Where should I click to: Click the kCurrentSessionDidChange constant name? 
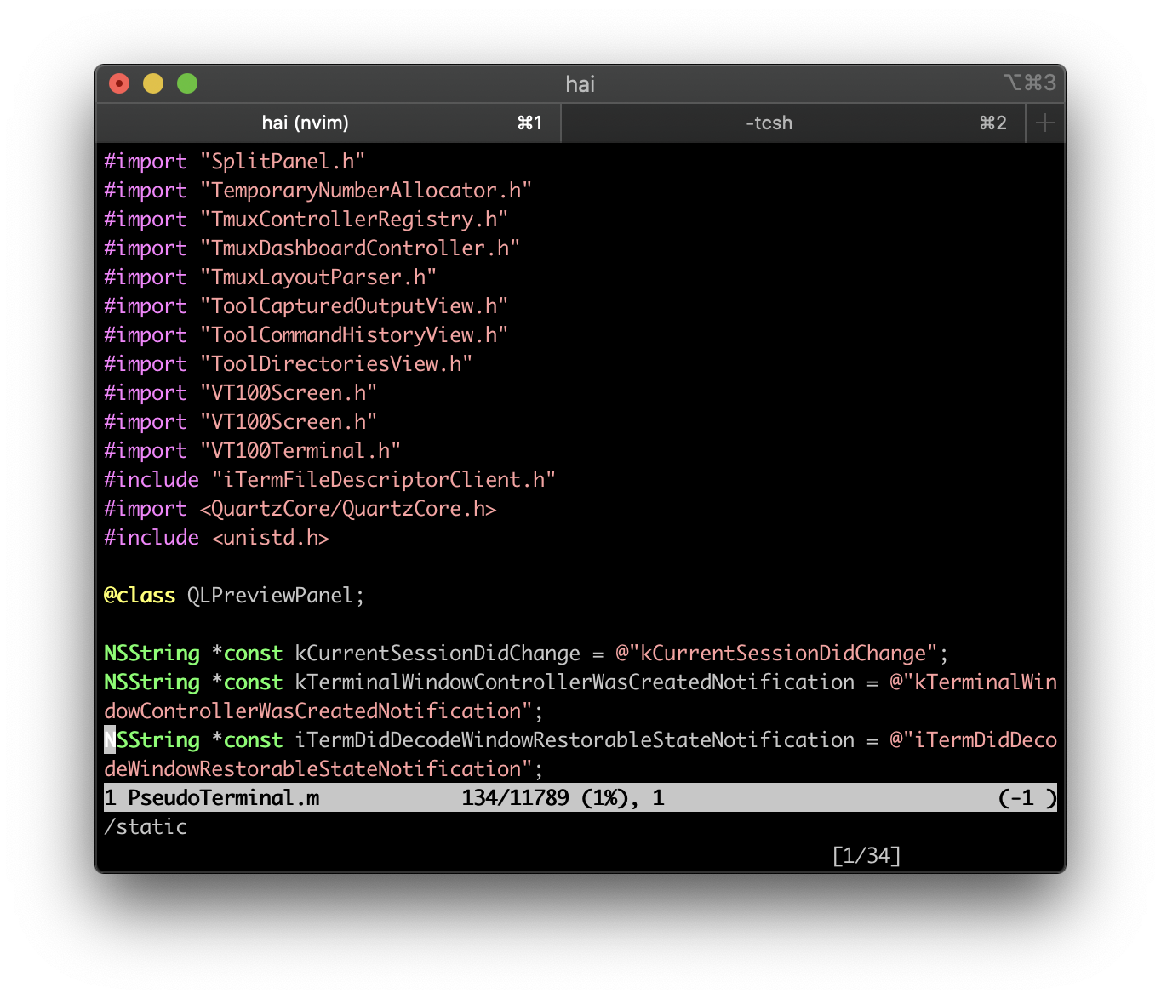[x=438, y=654]
